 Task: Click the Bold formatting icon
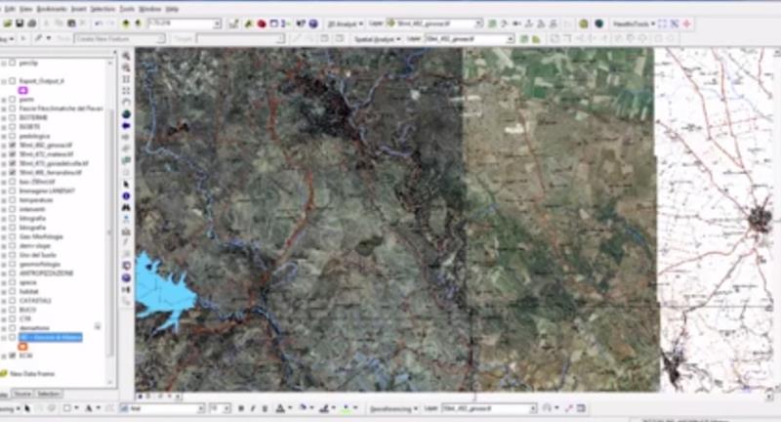coord(241,408)
